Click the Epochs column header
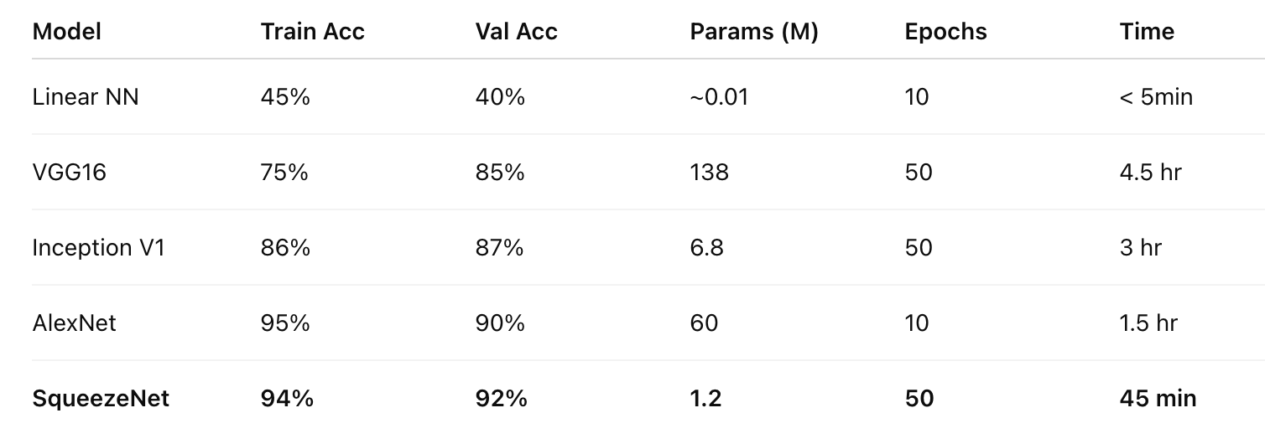The width and height of the screenshot is (1265, 444). [x=946, y=32]
